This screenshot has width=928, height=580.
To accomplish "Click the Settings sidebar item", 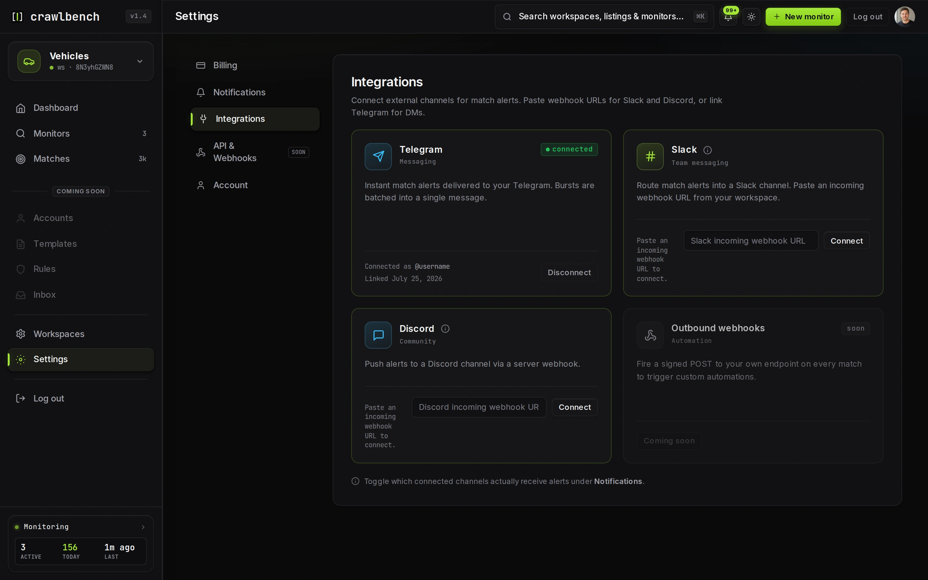I will point(81,359).
